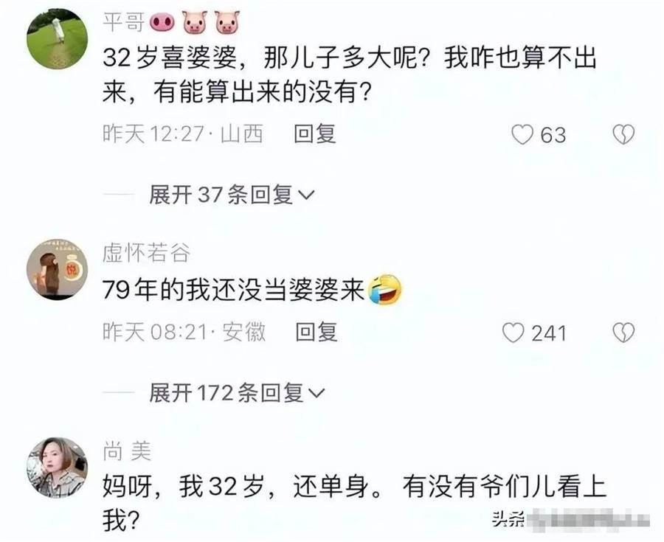The width and height of the screenshot is (664, 542).
Task: Click the chevron next to 展开172条回复
Action: click(x=317, y=394)
